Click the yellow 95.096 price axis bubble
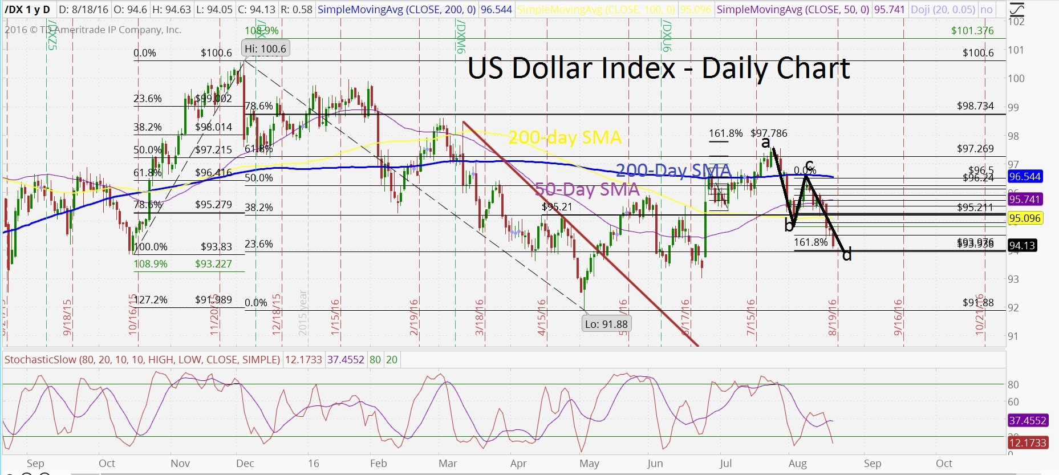The image size is (1059, 475). click(x=1025, y=218)
